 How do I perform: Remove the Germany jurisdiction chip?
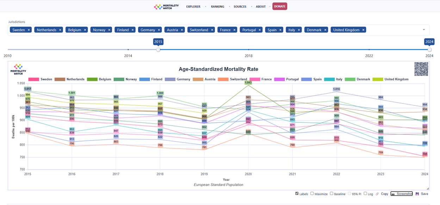point(159,30)
